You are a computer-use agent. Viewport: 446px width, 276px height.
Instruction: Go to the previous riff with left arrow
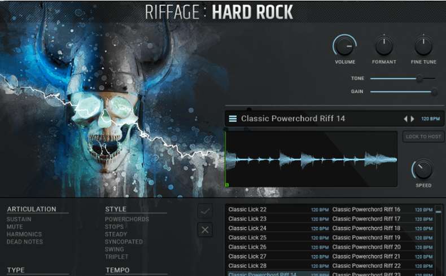point(405,119)
